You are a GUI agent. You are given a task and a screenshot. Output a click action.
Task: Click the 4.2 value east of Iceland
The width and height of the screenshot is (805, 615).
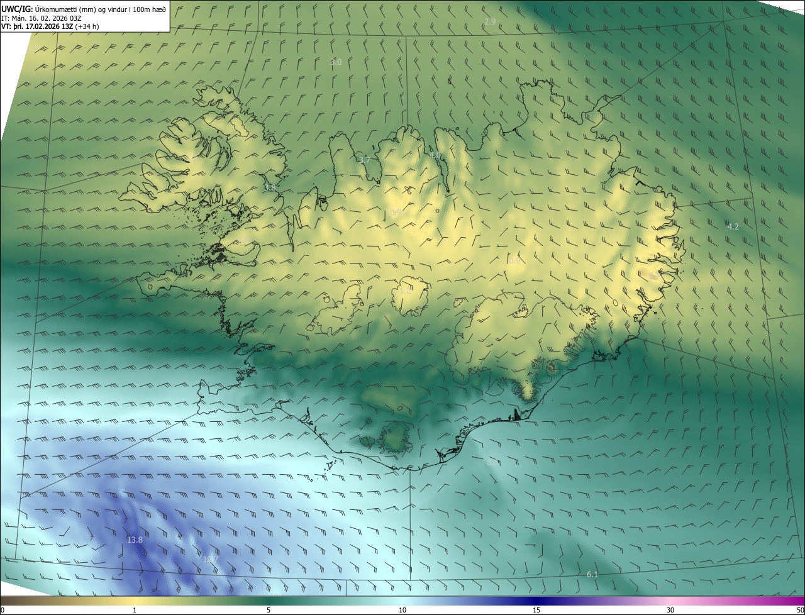(733, 226)
